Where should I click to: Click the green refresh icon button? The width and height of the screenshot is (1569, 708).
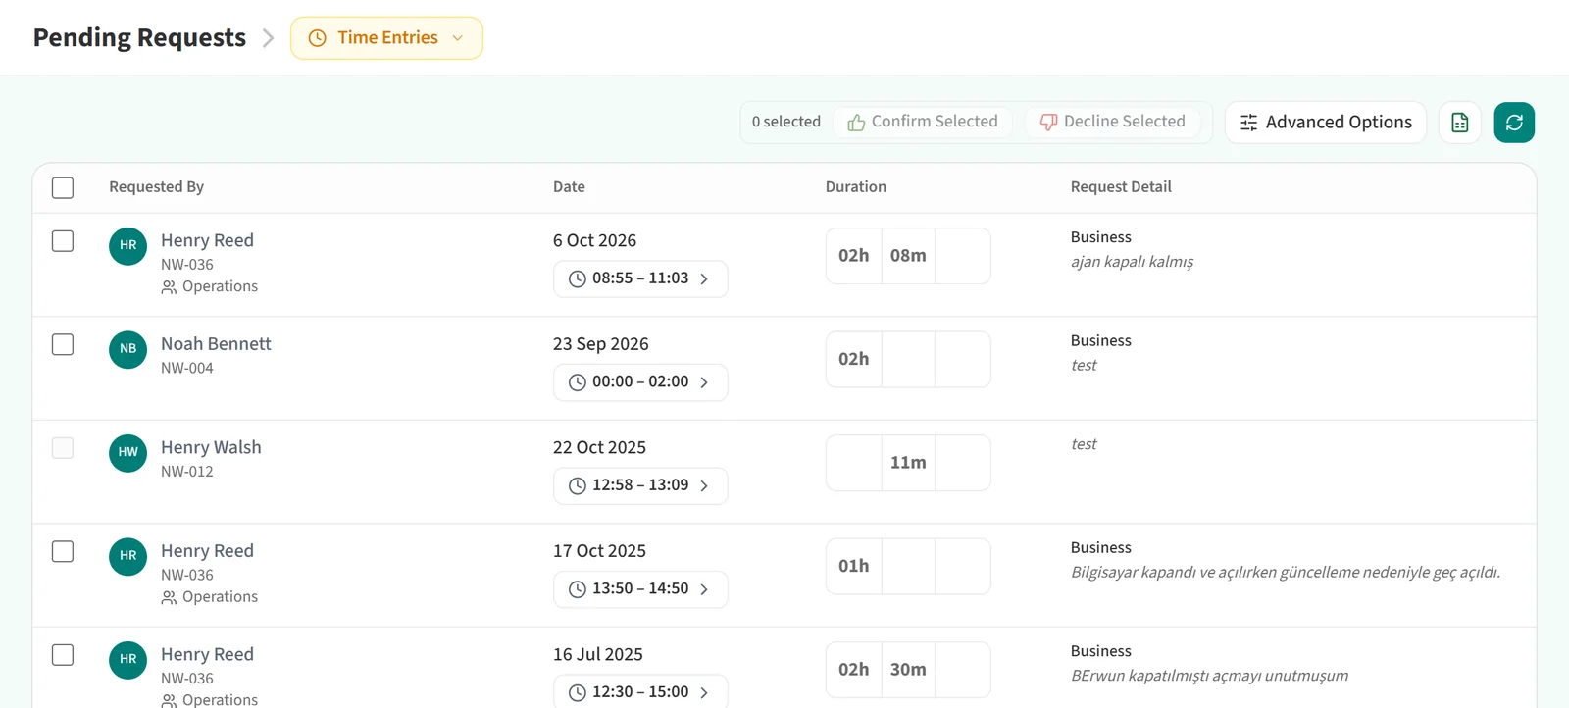pyautogui.click(x=1514, y=123)
